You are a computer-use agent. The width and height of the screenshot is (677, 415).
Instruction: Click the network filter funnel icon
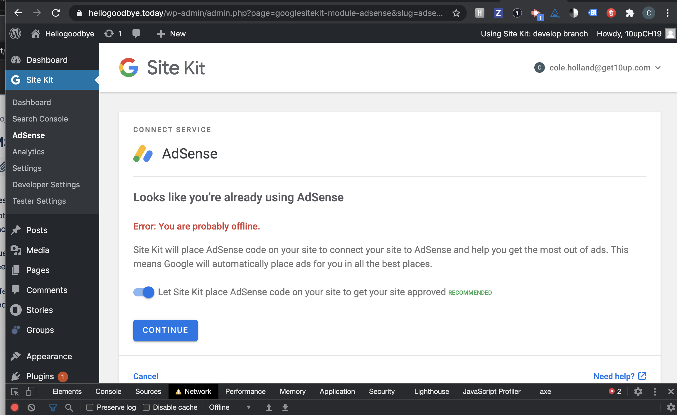[x=53, y=407]
